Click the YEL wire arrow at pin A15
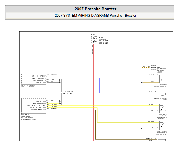Viewport: 174px width, 141px height. [60, 103]
